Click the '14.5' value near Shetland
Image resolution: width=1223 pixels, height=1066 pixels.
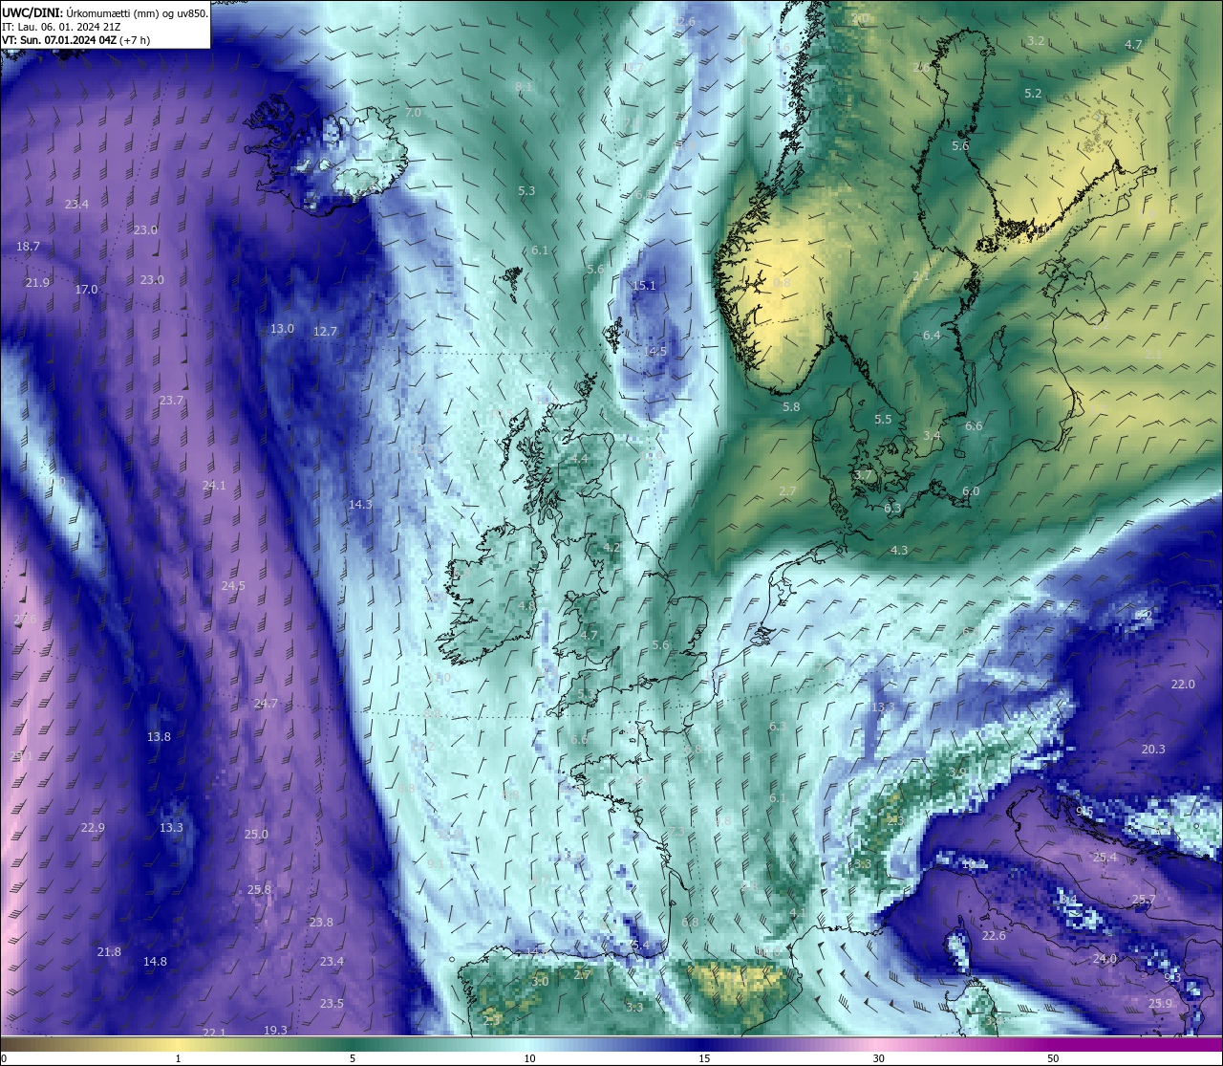tap(654, 352)
